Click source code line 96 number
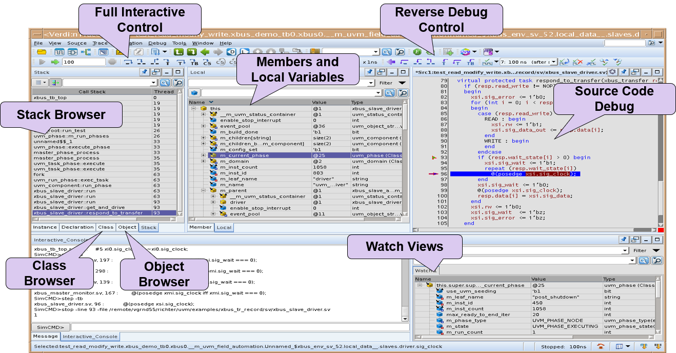This screenshot has height=353, width=676. pyautogui.click(x=443, y=173)
